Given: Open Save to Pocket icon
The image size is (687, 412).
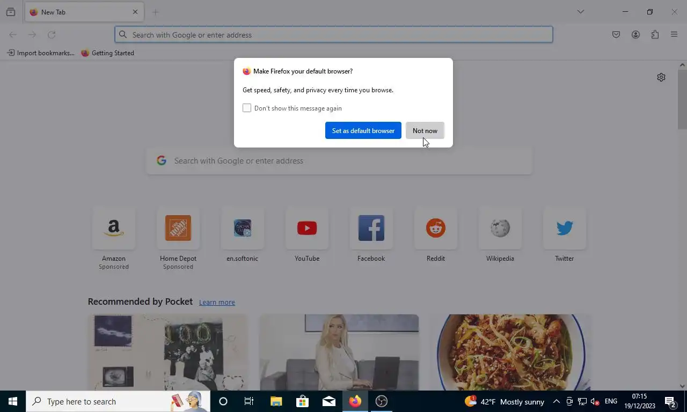Looking at the screenshot, I should [x=616, y=35].
